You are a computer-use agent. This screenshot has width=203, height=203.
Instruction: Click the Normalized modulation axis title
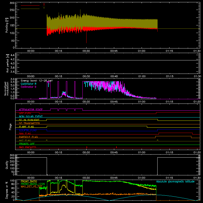[x=7, y=89]
